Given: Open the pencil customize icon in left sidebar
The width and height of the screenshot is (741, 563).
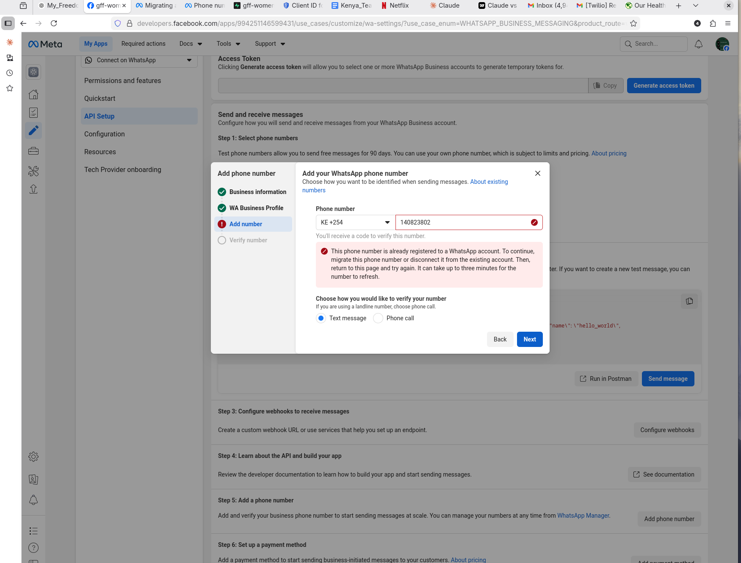Looking at the screenshot, I should click(33, 130).
